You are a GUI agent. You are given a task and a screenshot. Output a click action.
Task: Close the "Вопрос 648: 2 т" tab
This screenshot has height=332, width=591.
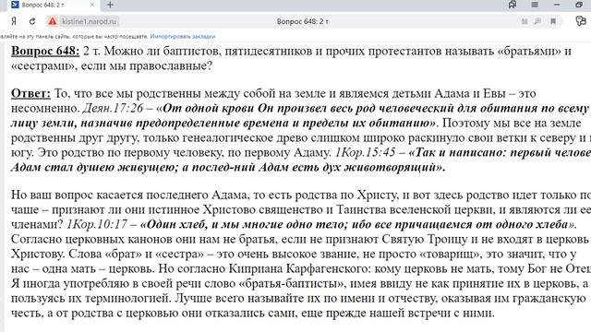[92, 5]
